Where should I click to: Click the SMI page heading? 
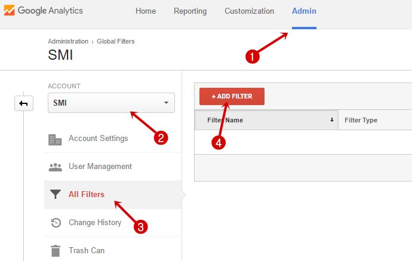pos(60,55)
